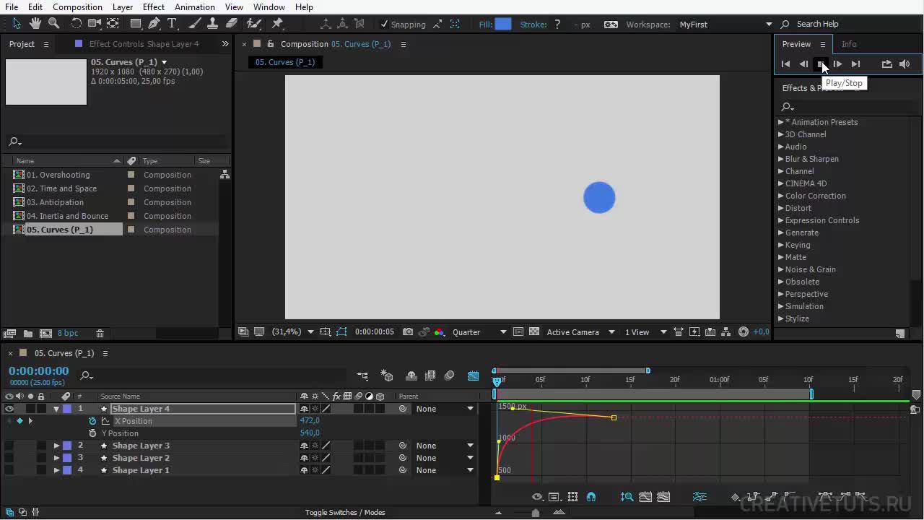The height and width of the screenshot is (520, 924).
Task: Click trash icon to delete project item
Action: pos(100,333)
